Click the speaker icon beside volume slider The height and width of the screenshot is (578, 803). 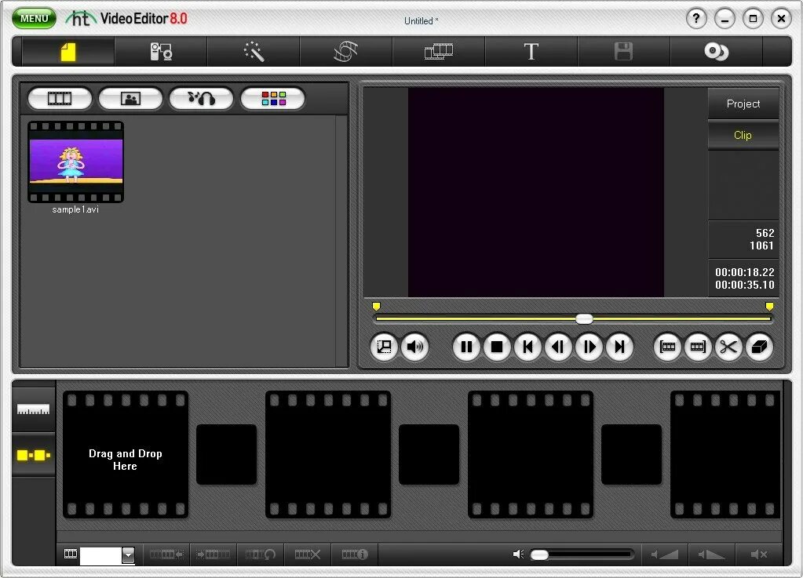pyautogui.click(x=518, y=554)
